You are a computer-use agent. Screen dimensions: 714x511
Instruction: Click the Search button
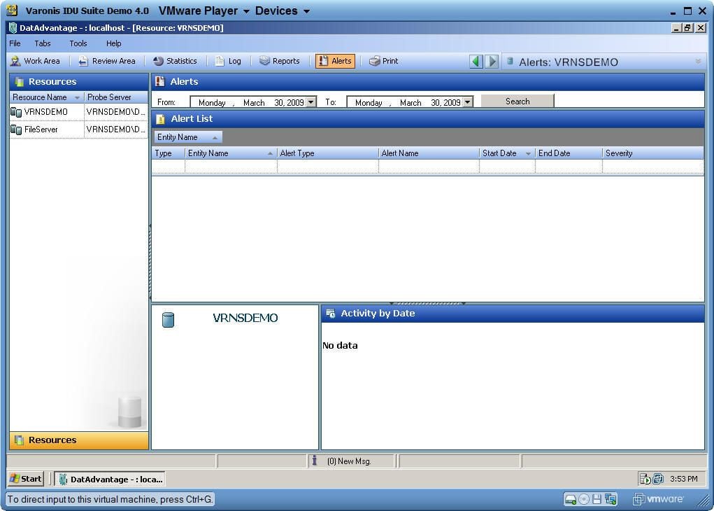click(517, 101)
